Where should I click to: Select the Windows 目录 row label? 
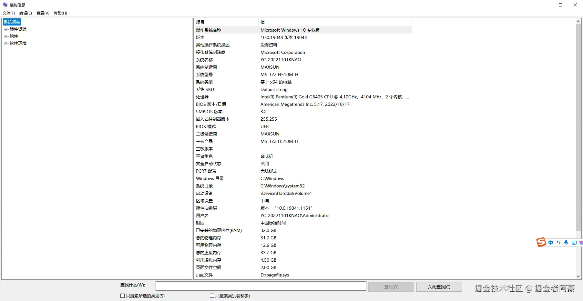pos(210,178)
